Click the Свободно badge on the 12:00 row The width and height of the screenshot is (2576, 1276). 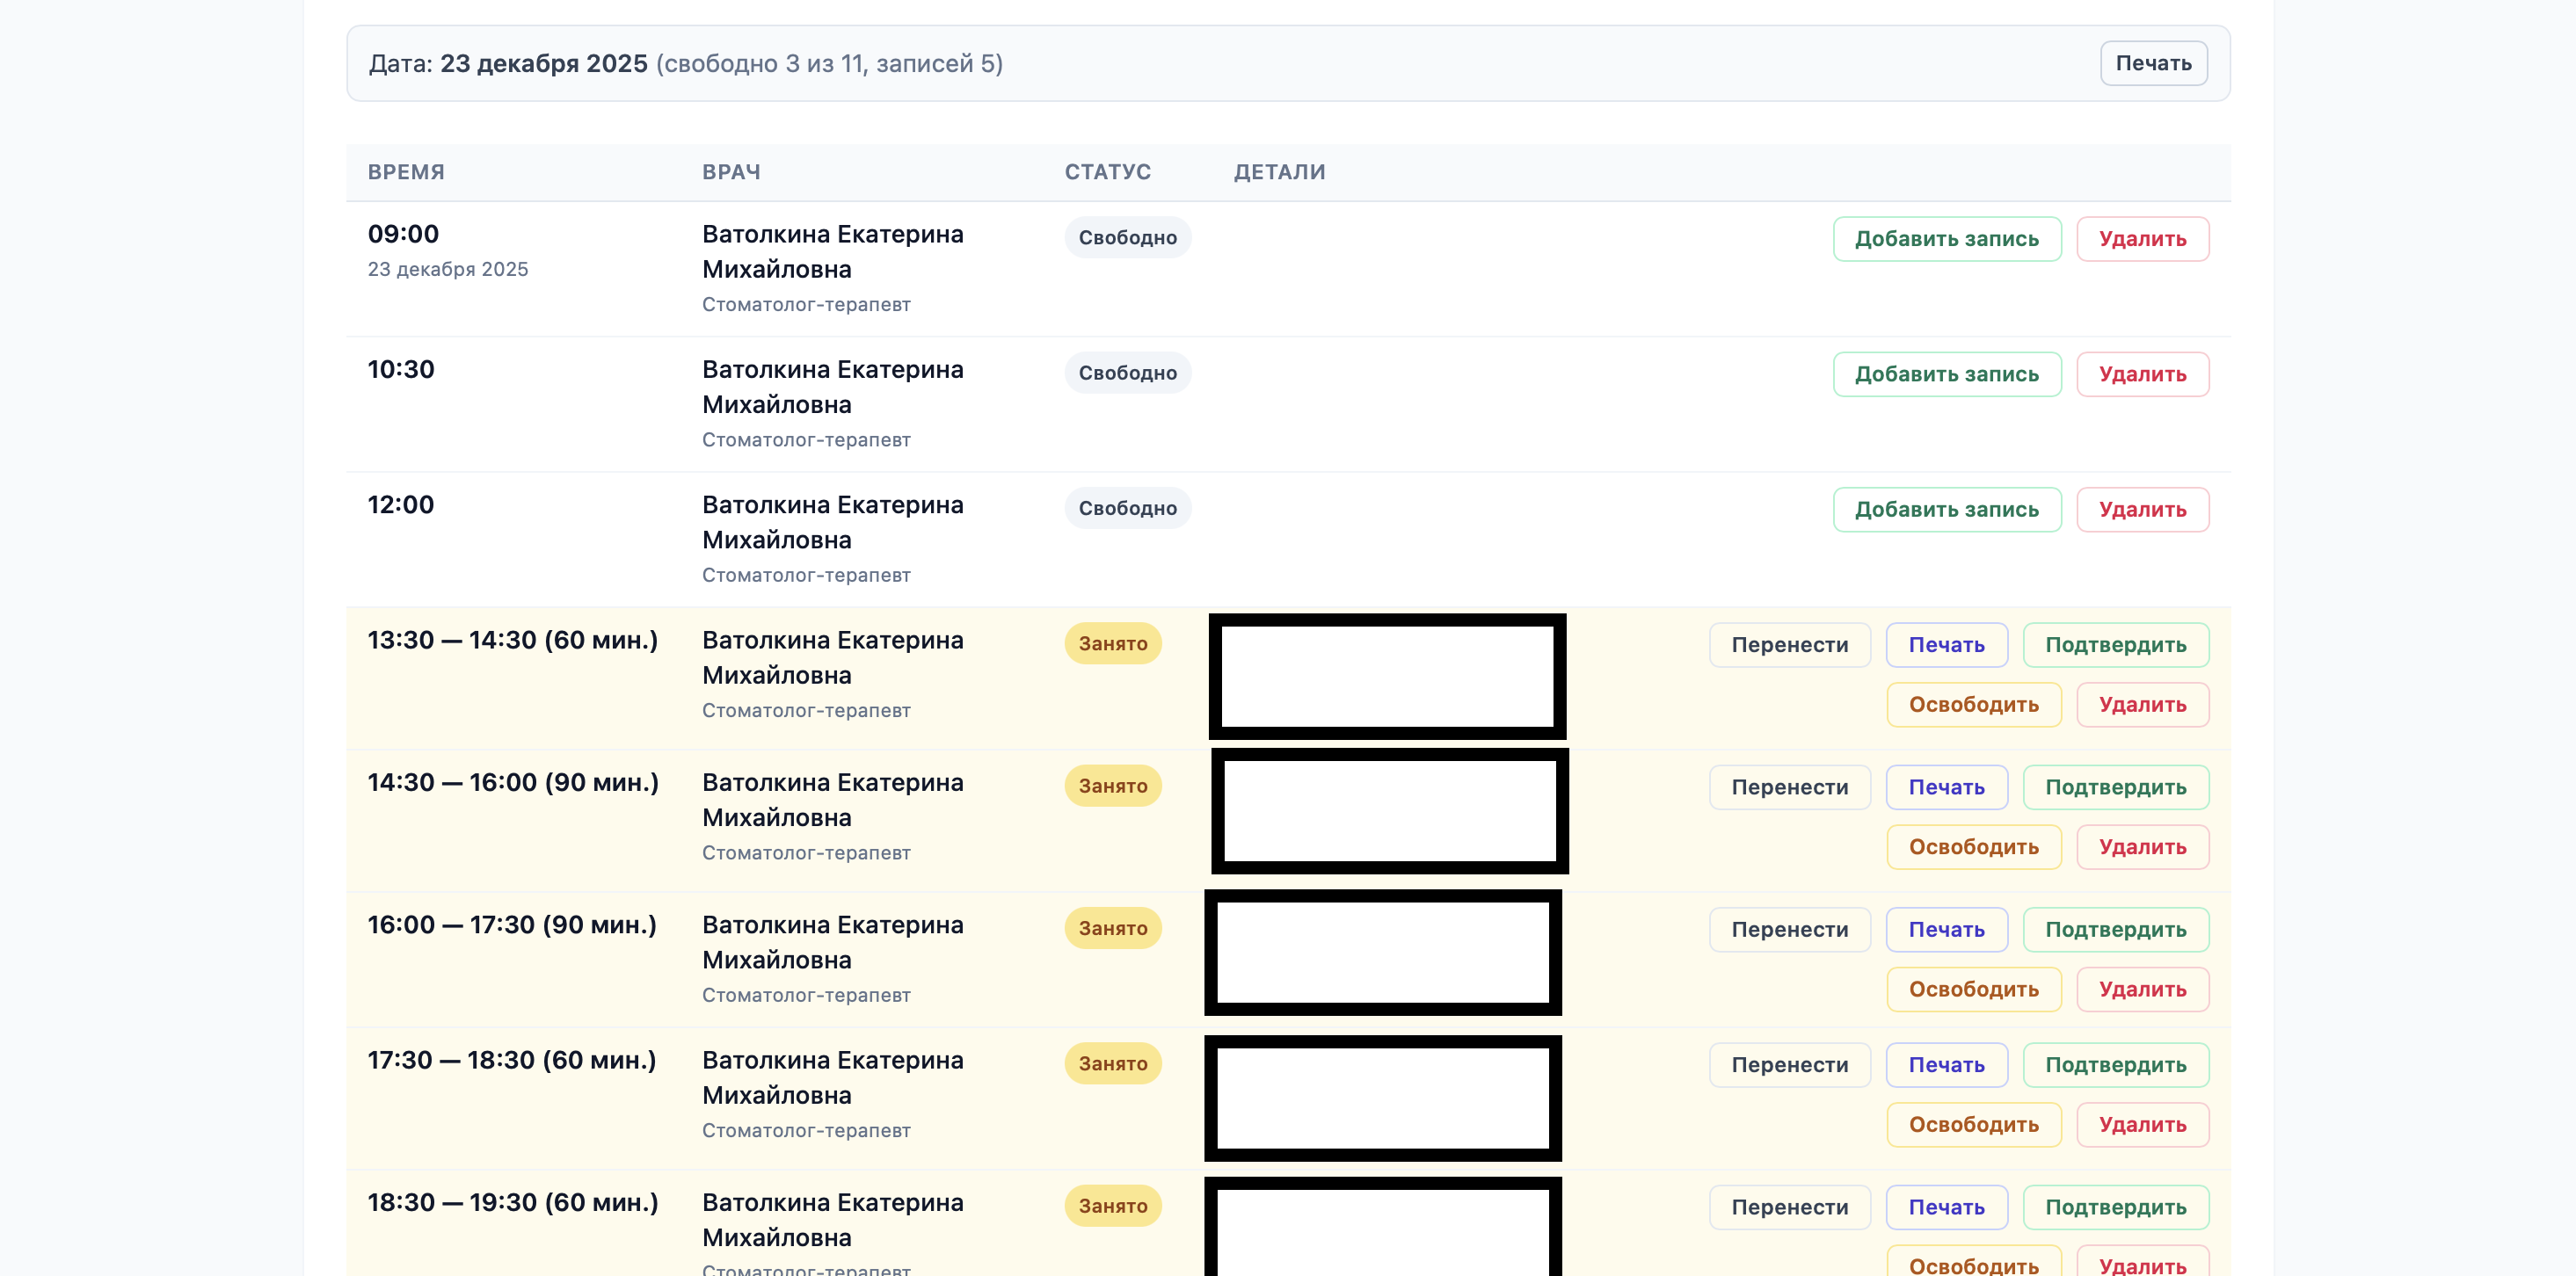[1127, 508]
